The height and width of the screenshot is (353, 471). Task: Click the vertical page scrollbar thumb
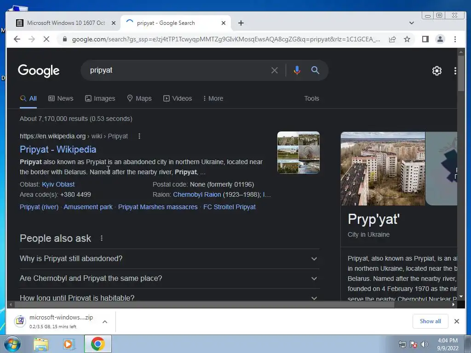(461, 73)
